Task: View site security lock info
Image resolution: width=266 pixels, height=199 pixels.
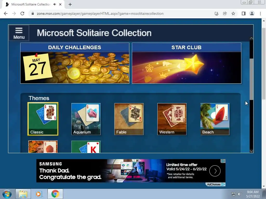Action: pos(33,13)
